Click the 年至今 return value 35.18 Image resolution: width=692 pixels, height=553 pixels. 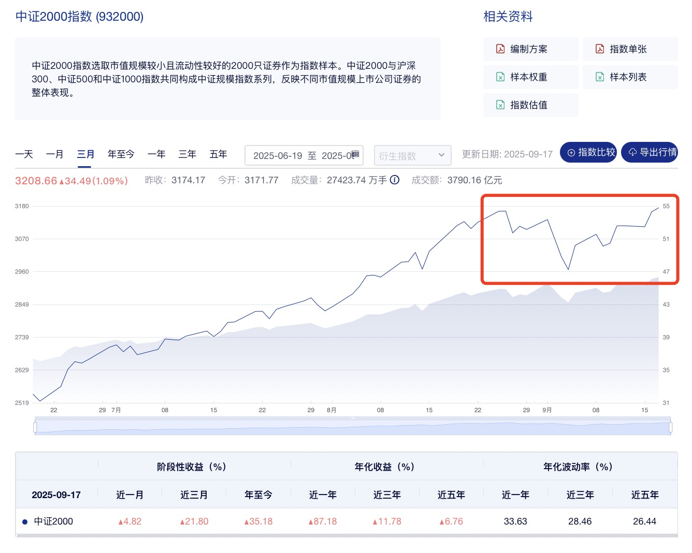(258, 521)
